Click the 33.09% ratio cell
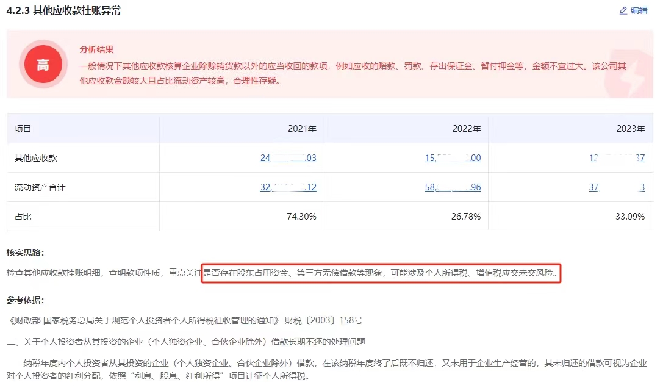Image resolution: width=663 pixels, height=388 pixels. [629, 217]
